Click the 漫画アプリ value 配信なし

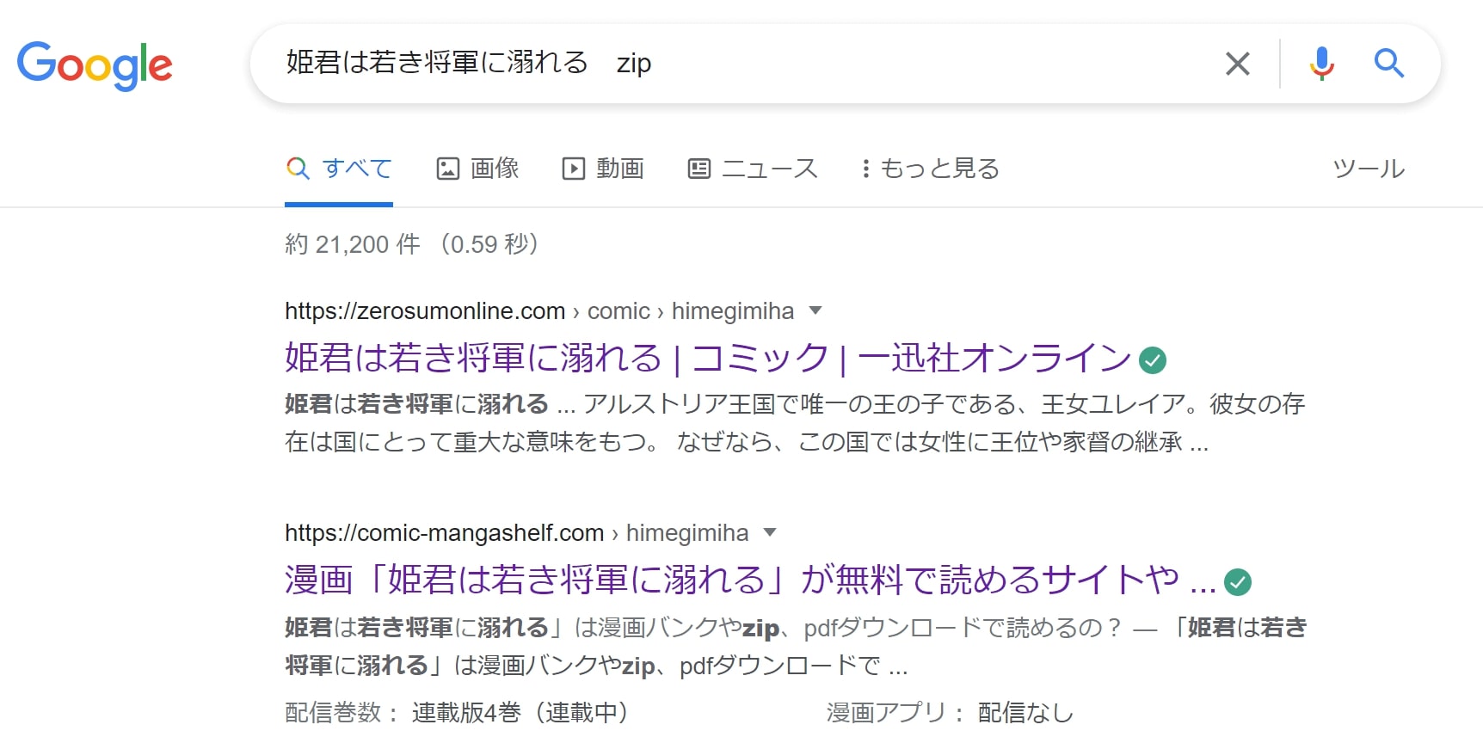coord(1025,712)
